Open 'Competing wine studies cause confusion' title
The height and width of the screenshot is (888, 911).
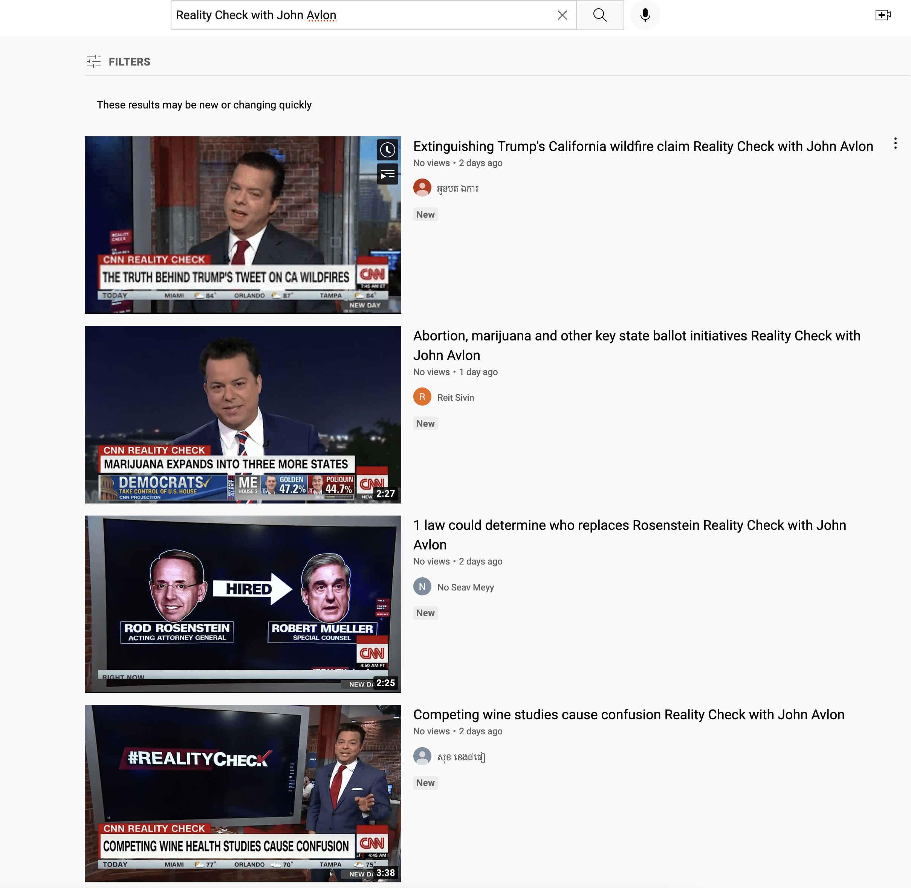coord(629,714)
